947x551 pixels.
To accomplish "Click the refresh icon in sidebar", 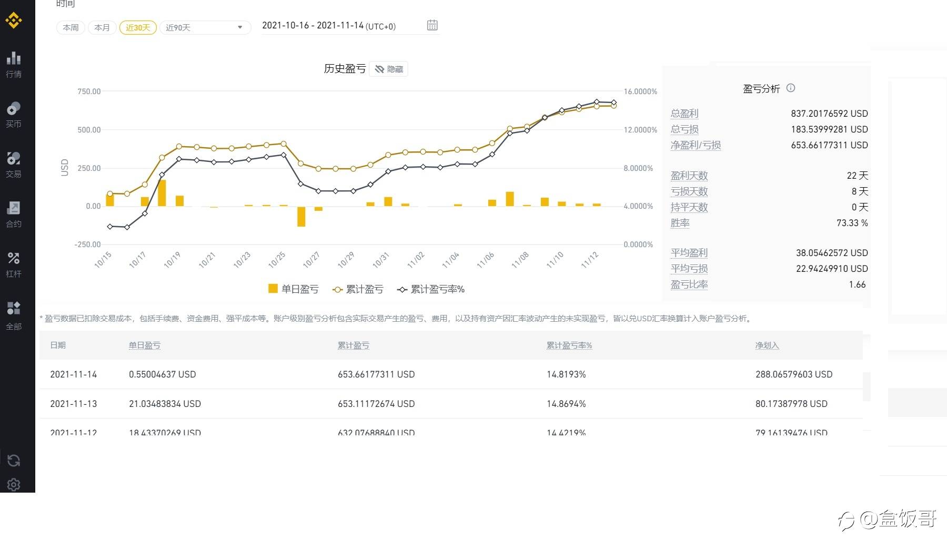I will coord(14,461).
